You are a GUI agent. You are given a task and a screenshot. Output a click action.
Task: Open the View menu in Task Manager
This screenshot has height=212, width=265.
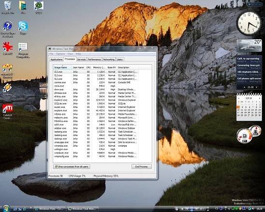coord(70,54)
